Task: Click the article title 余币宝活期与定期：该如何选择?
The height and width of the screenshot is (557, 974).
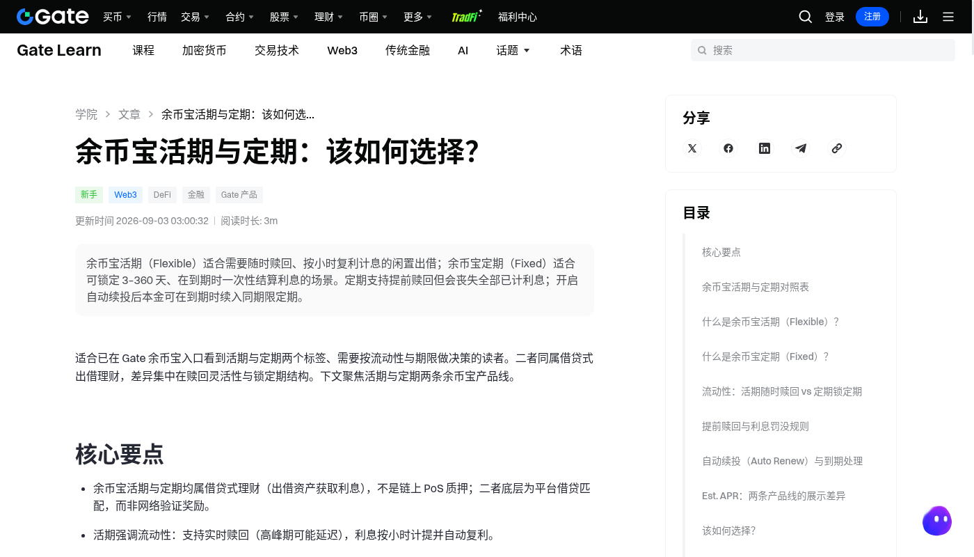Action: coord(278,151)
